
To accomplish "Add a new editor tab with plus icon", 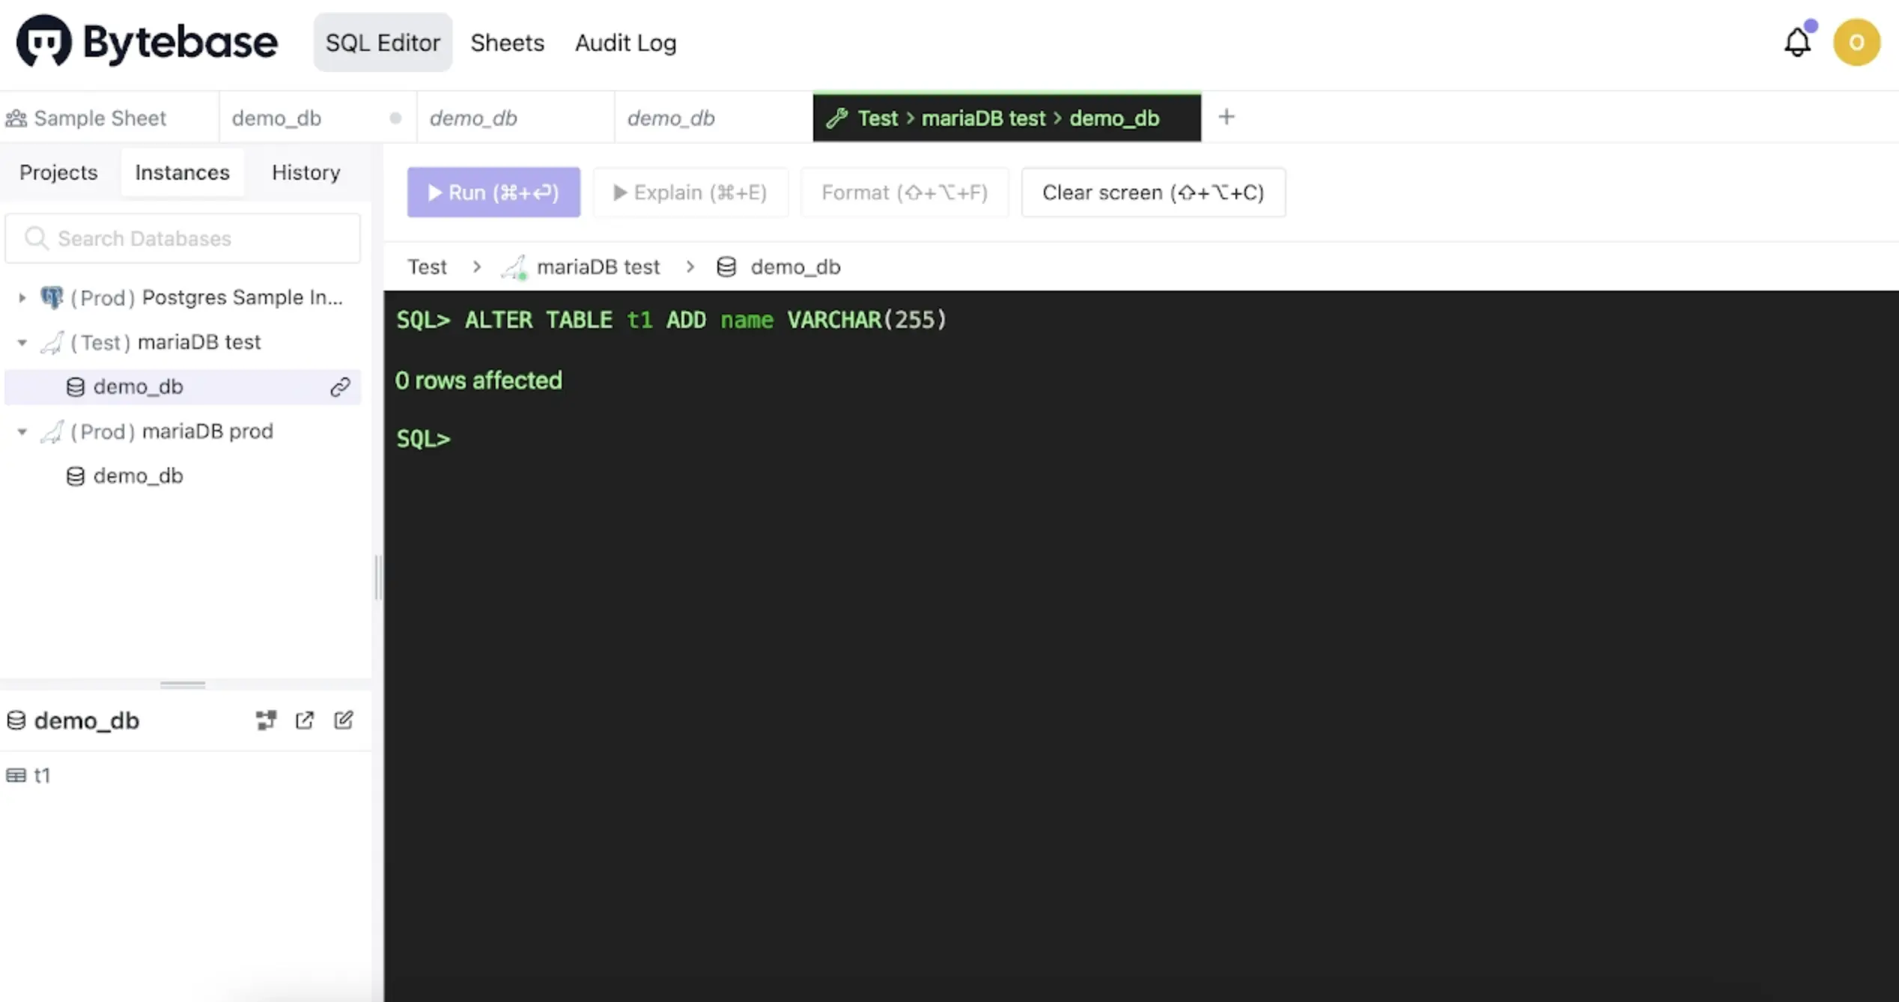I will pos(1226,117).
